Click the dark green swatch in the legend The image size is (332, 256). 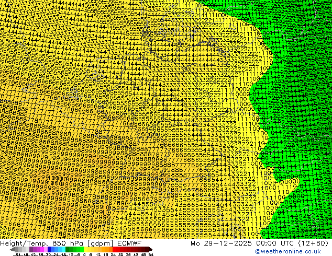click(x=67, y=249)
